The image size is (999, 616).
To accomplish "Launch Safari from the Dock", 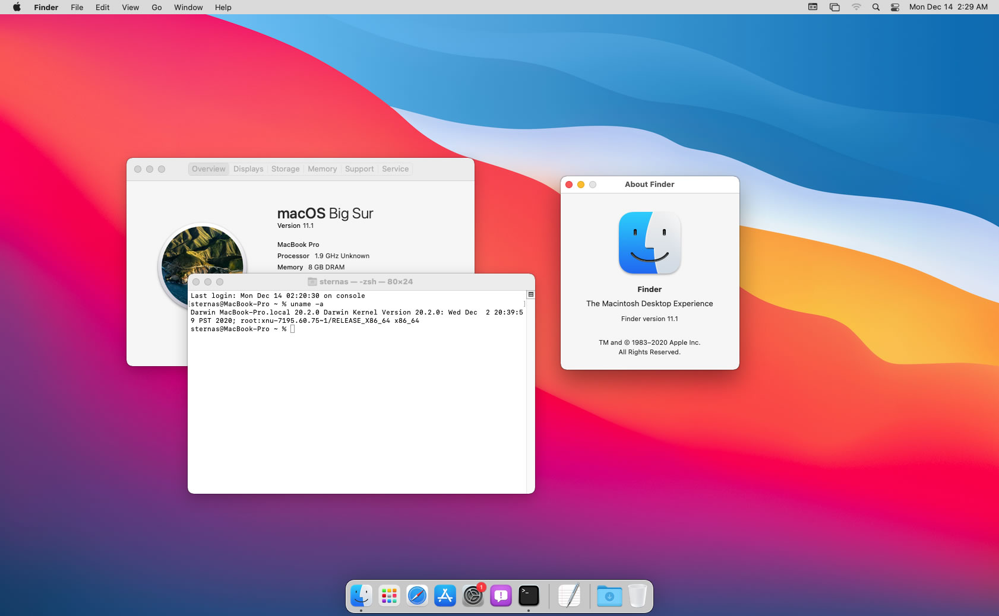I will point(417,596).
